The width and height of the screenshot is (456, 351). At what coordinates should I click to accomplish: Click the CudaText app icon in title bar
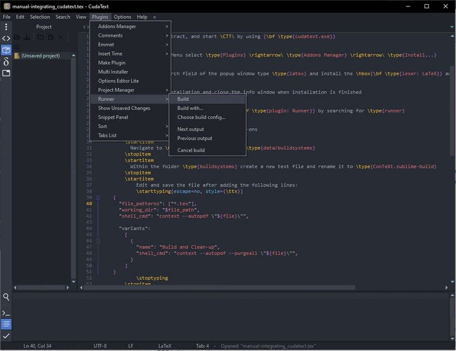pos(6,6)
